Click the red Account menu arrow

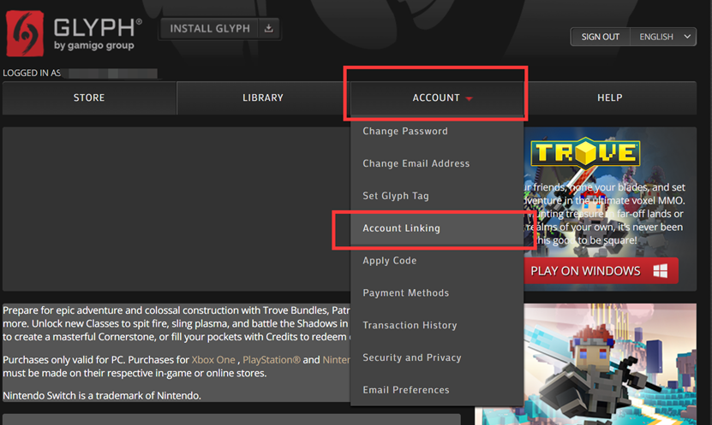(469, 98)
